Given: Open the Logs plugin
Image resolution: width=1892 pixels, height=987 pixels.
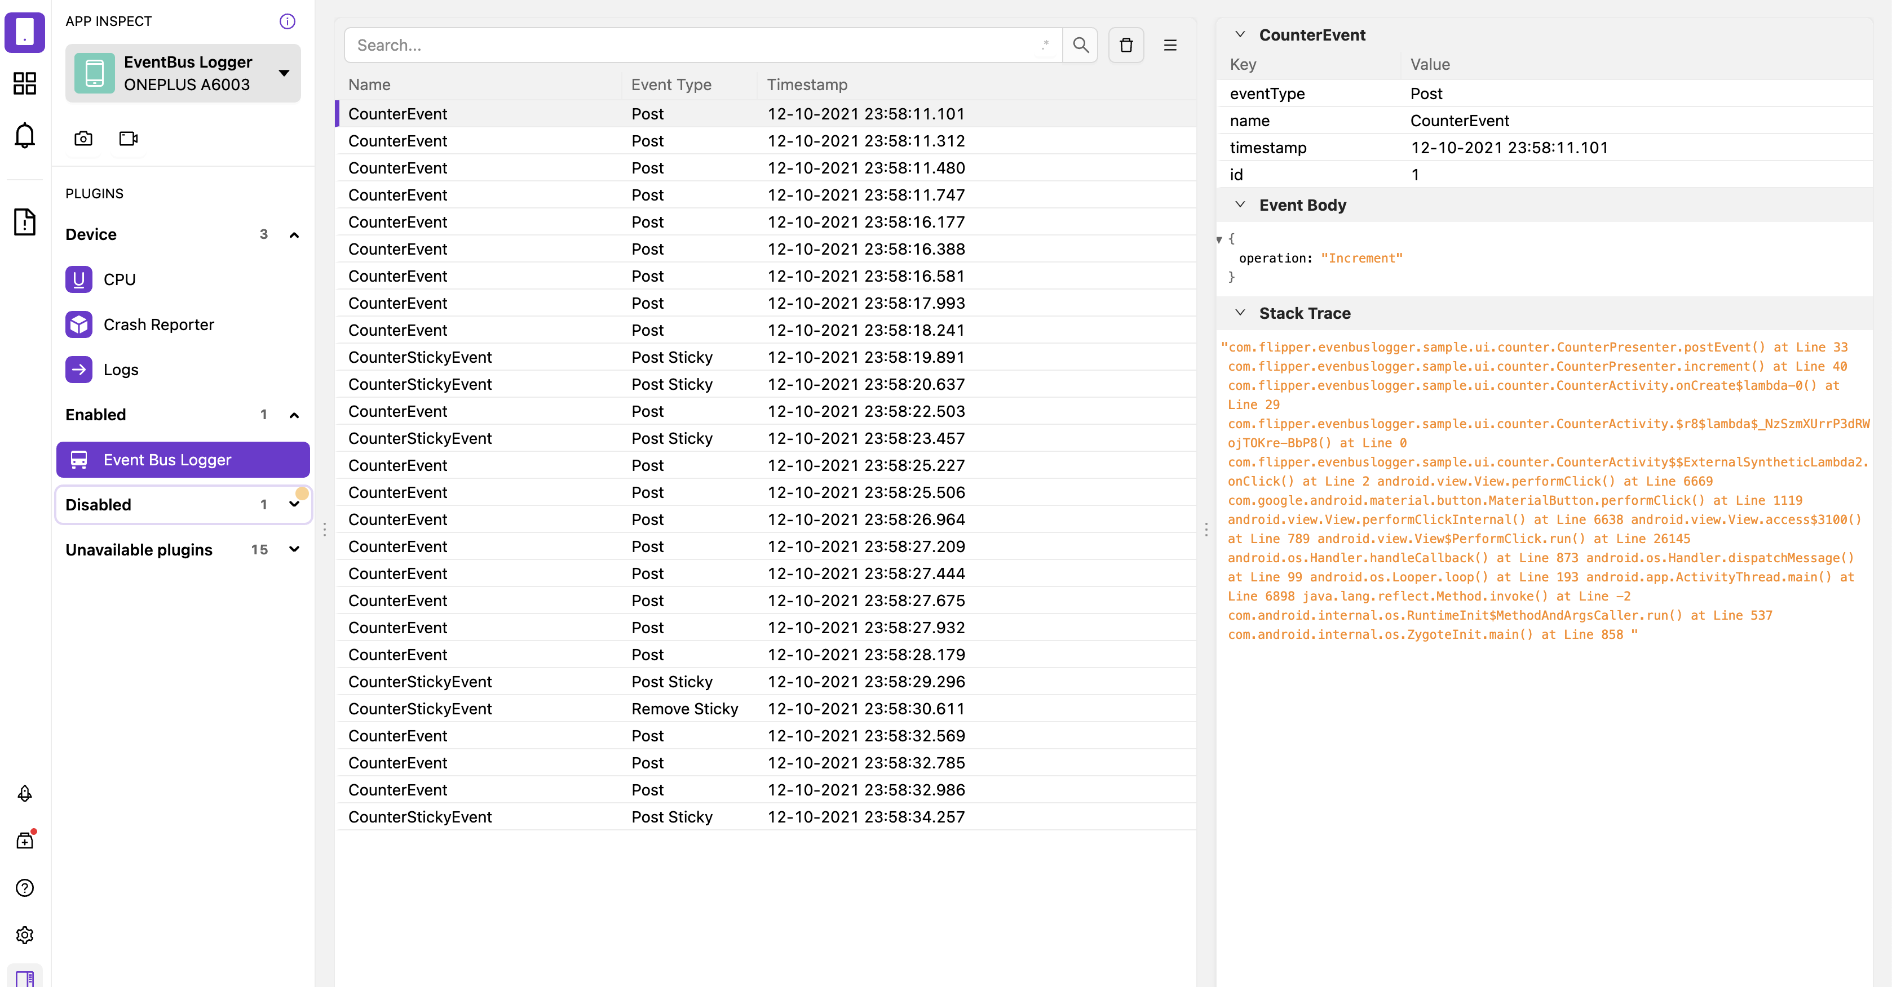Looking at the screenshot, I should (121, 370).
